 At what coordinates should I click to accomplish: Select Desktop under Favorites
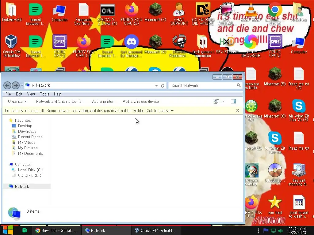pos(25,126)
